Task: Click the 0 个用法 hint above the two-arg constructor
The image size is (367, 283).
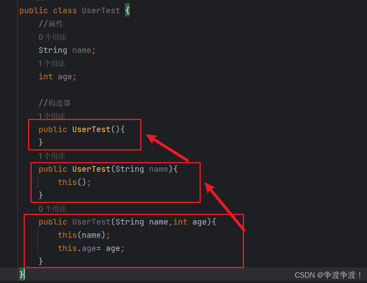Action: pyautogui.click(x=52, y=209)
